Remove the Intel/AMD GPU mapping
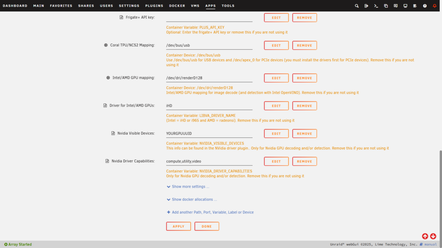This screenshot has height=248, width=442. point(305,78)
